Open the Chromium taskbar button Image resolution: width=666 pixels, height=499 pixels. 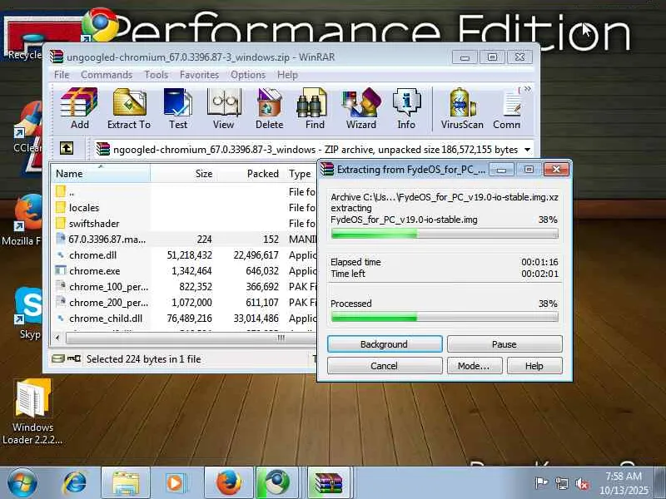click(277, 483)
